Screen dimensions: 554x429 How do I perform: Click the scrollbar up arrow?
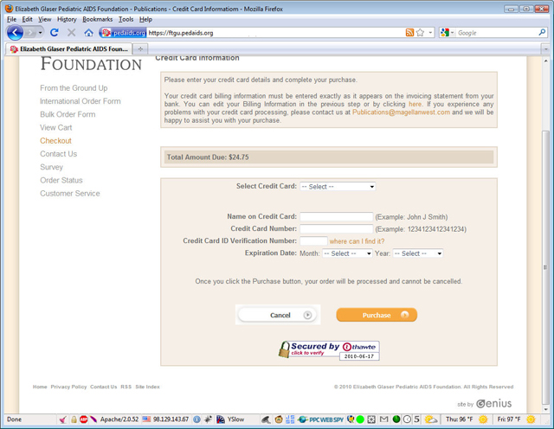[x=546, y=61]
